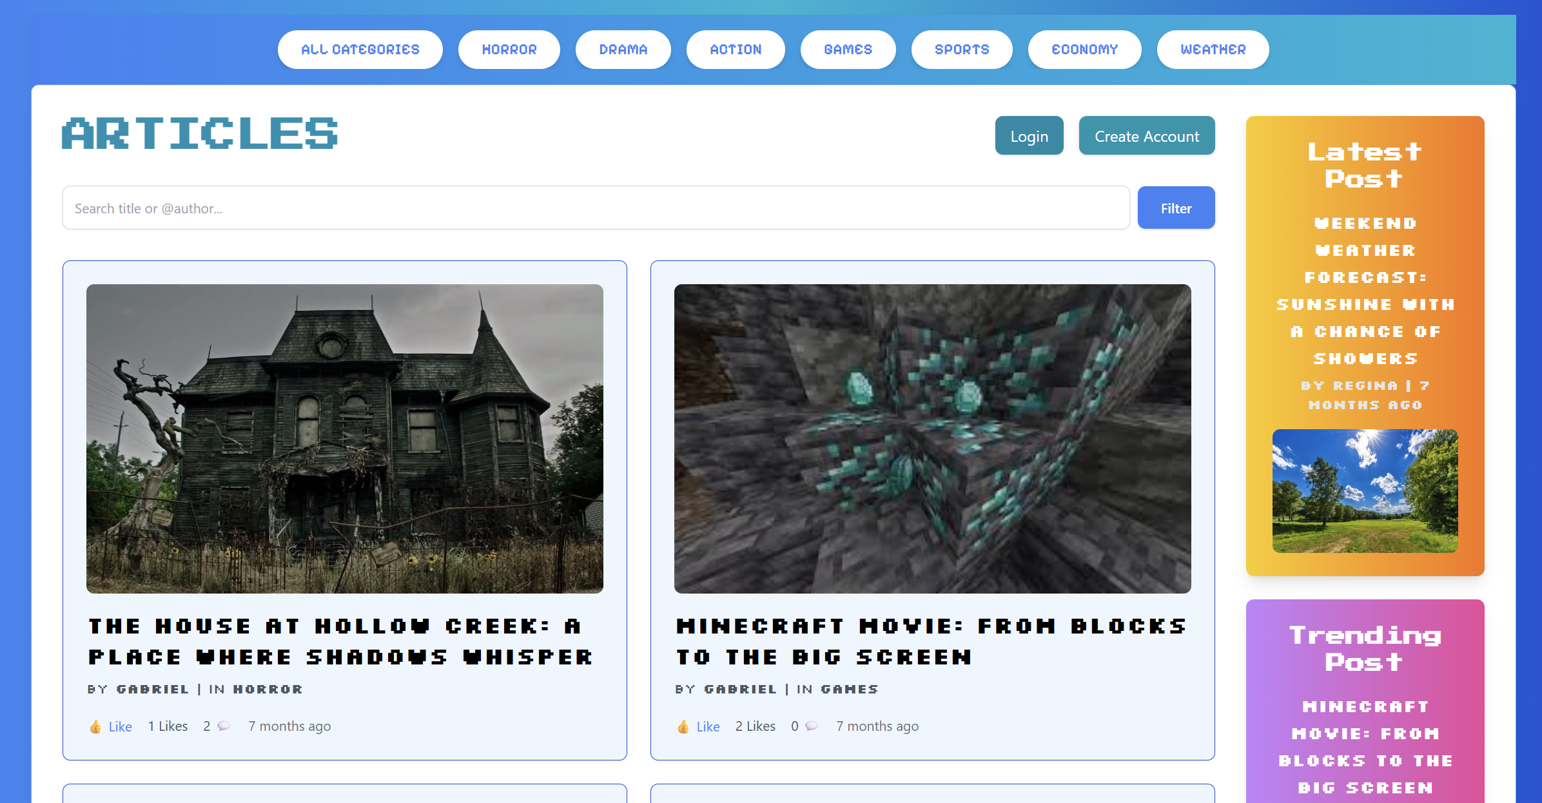Select the ECONOMY category
The width and height of the screenshot is (1542, 803).
click(x=1085, y=49)
